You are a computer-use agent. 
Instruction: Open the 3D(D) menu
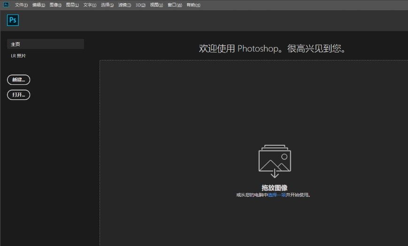pyautogui.click(x=140, y=5)
